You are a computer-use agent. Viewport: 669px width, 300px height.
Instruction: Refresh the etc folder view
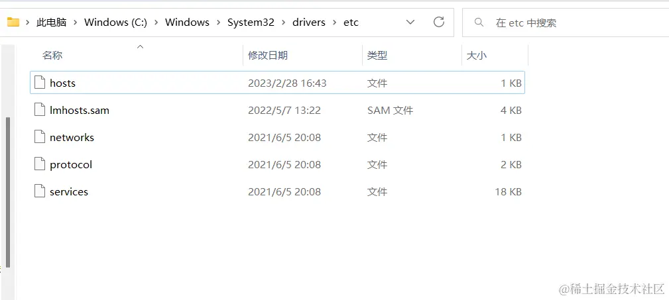tap(439, 22)
